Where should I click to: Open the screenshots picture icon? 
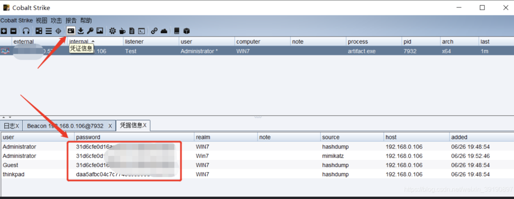point(99,31)
